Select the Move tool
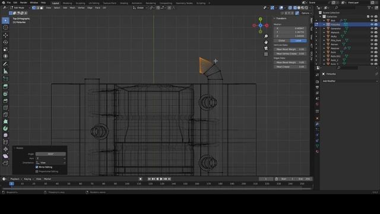380x214 pixels. pyautogui.click(x=5, y=35)
